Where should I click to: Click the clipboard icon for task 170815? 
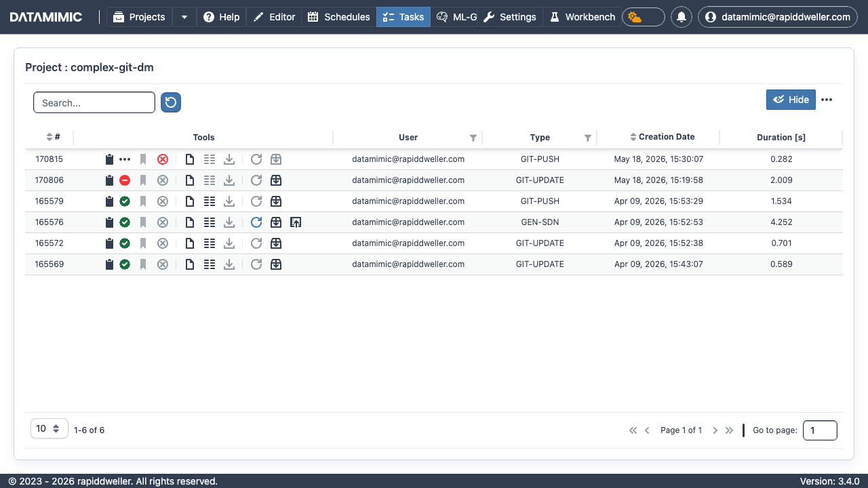109,159
